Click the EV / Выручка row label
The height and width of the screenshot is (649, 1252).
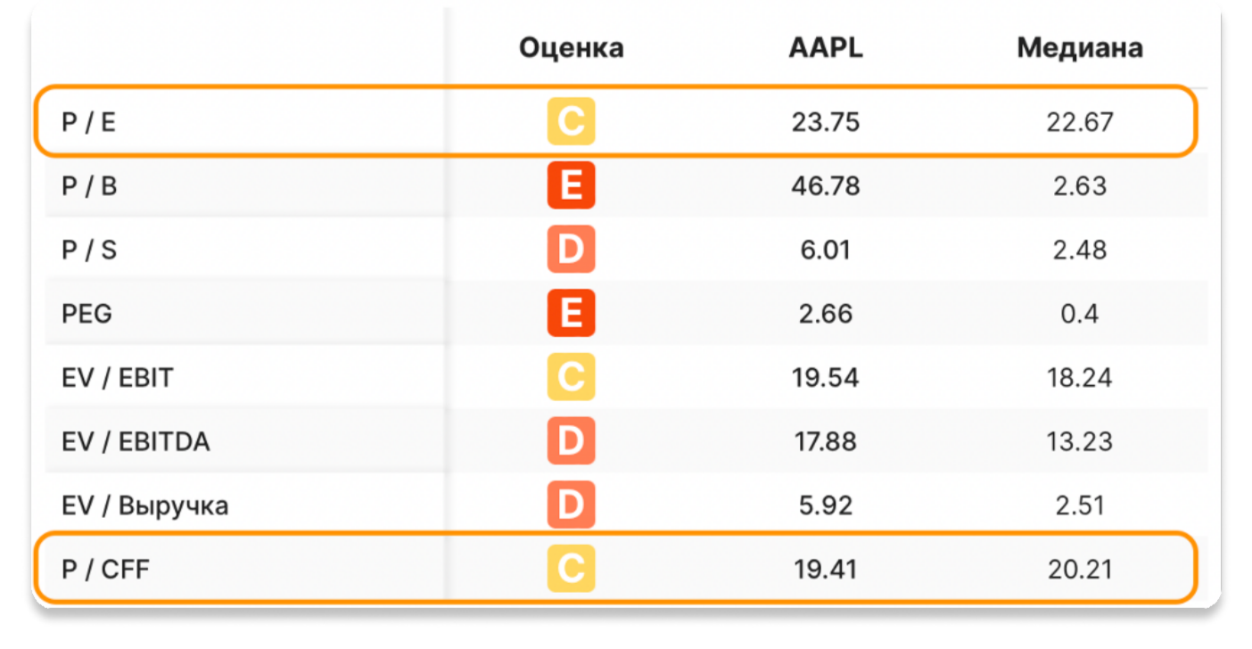click(144, 505)
